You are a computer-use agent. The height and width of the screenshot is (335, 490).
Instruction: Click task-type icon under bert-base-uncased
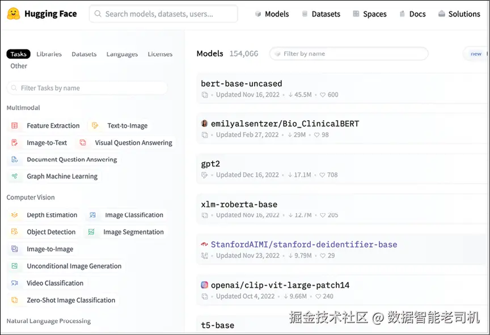(x=205, y=95)
